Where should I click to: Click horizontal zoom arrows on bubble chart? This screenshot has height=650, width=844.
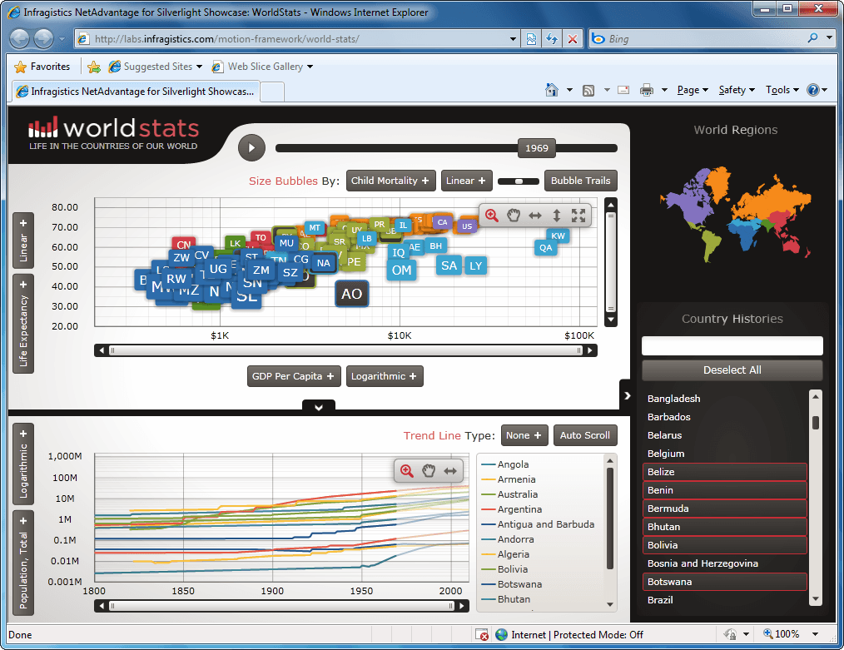(535, 216)
